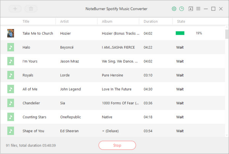Click the green progress bar for Take Me to Church
Image resolution: width=229 pixels, height=154 pixels.
click(x=180, y=33)
